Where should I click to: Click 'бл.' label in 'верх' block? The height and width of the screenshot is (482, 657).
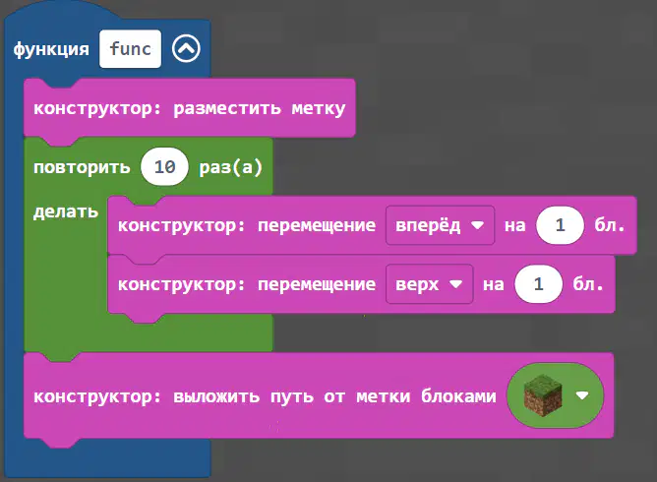pos(588,284)
